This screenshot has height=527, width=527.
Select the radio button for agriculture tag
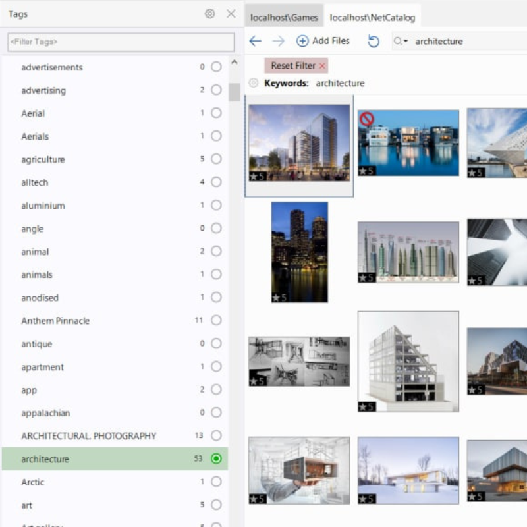tap(216, 159)
